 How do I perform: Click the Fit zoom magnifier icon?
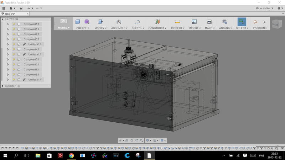tap(141, 140)
